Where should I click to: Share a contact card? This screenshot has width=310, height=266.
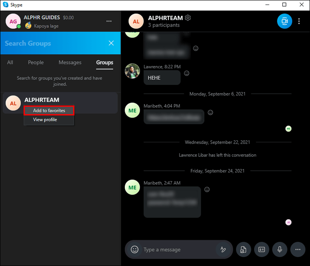[262, 249]
